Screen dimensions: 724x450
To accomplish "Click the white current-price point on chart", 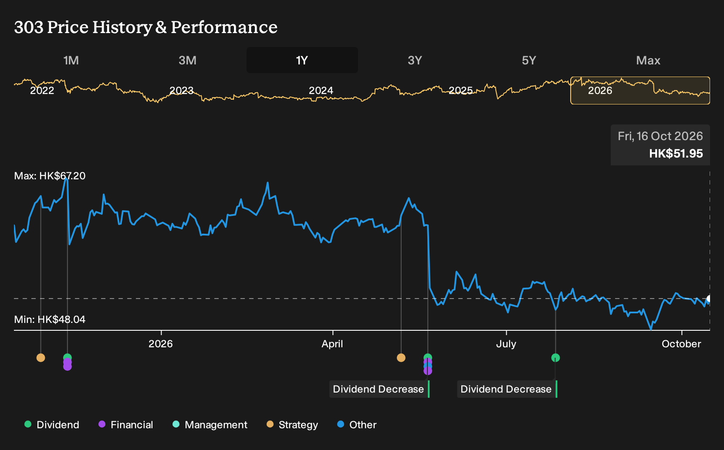I will pos(710,299).
